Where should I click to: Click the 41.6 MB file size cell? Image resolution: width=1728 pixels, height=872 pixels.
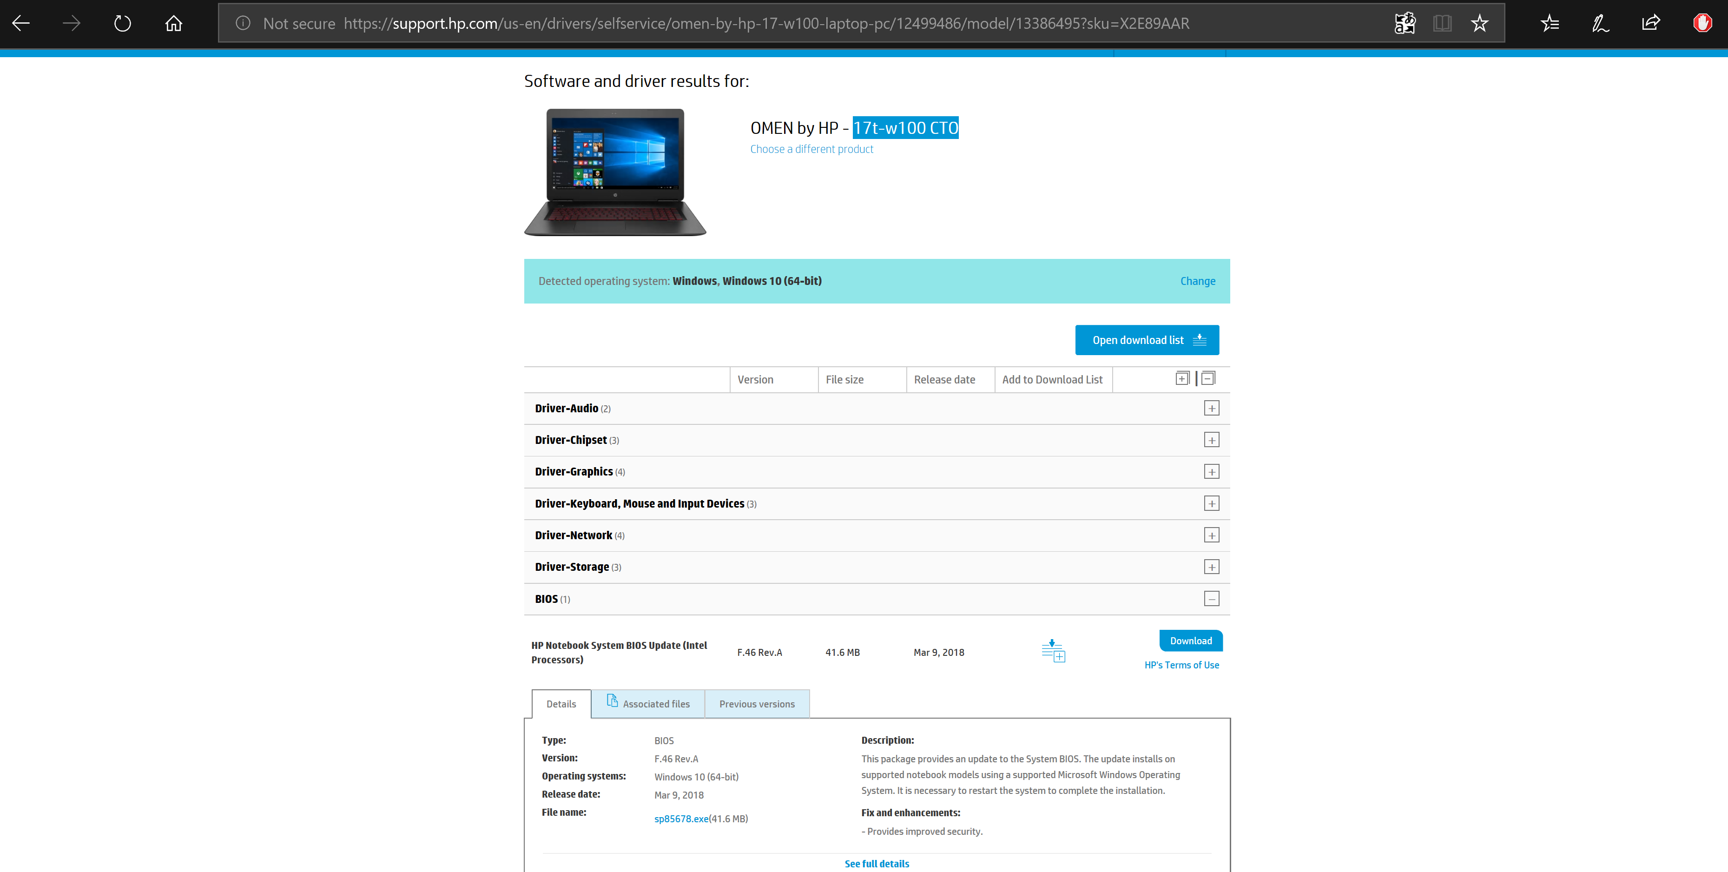click(843, 653)
